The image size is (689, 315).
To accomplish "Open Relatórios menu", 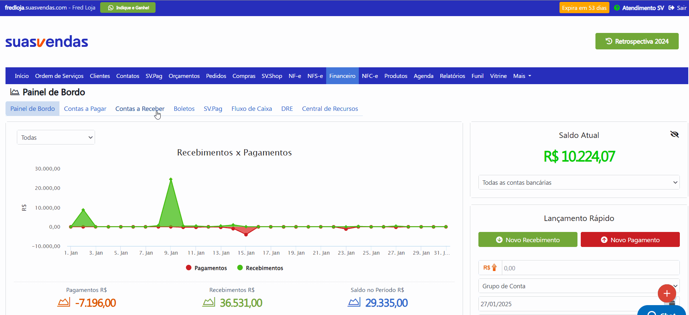I will click(452, 76).
